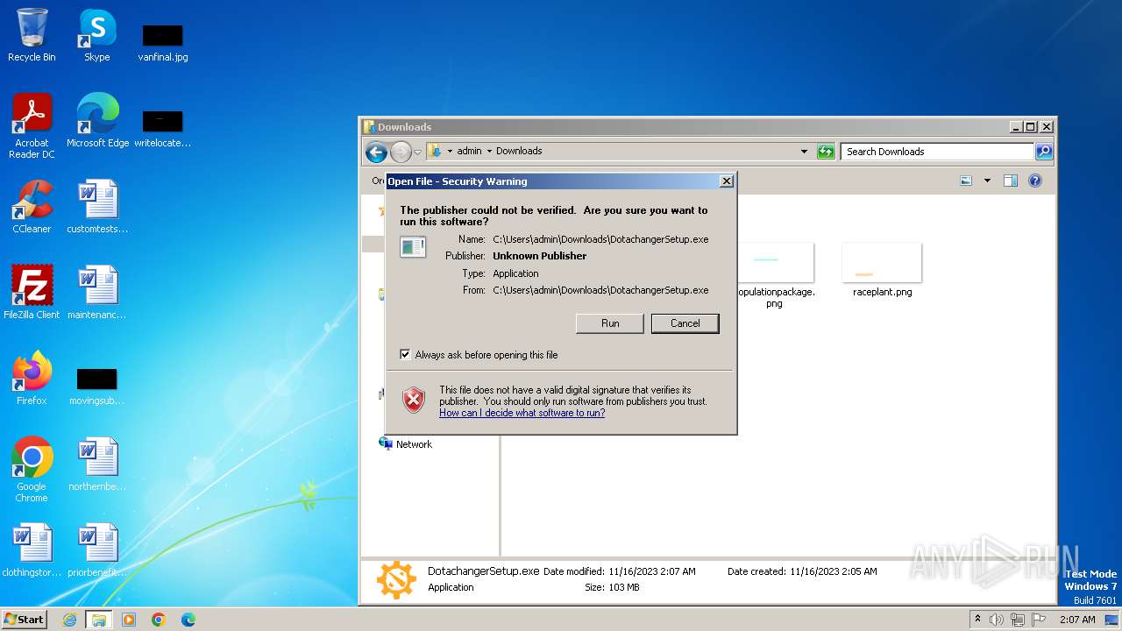Image resolution: width=1122 pixels, height=631 pixels.
Task: Expand admin breadcrumb arrow
Action: tap(489, 151)
